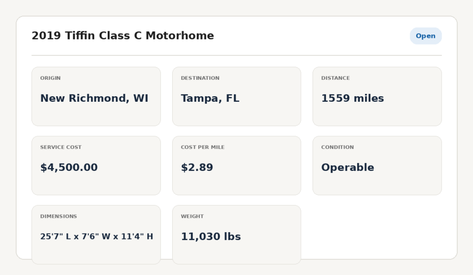473x275 pixels.
Task: Click the DESTINATION field label
Action: (x=200, y=78)
